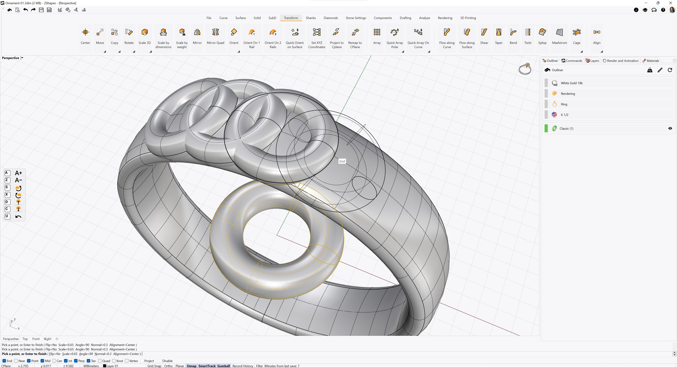
Task: Open the Stone Settings ribbon tab
Action: (x=356, y=18)
